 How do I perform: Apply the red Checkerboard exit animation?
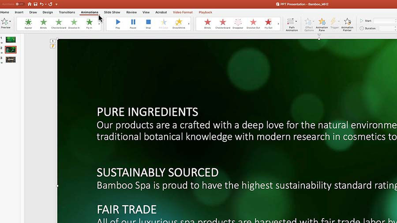point(223,24)
